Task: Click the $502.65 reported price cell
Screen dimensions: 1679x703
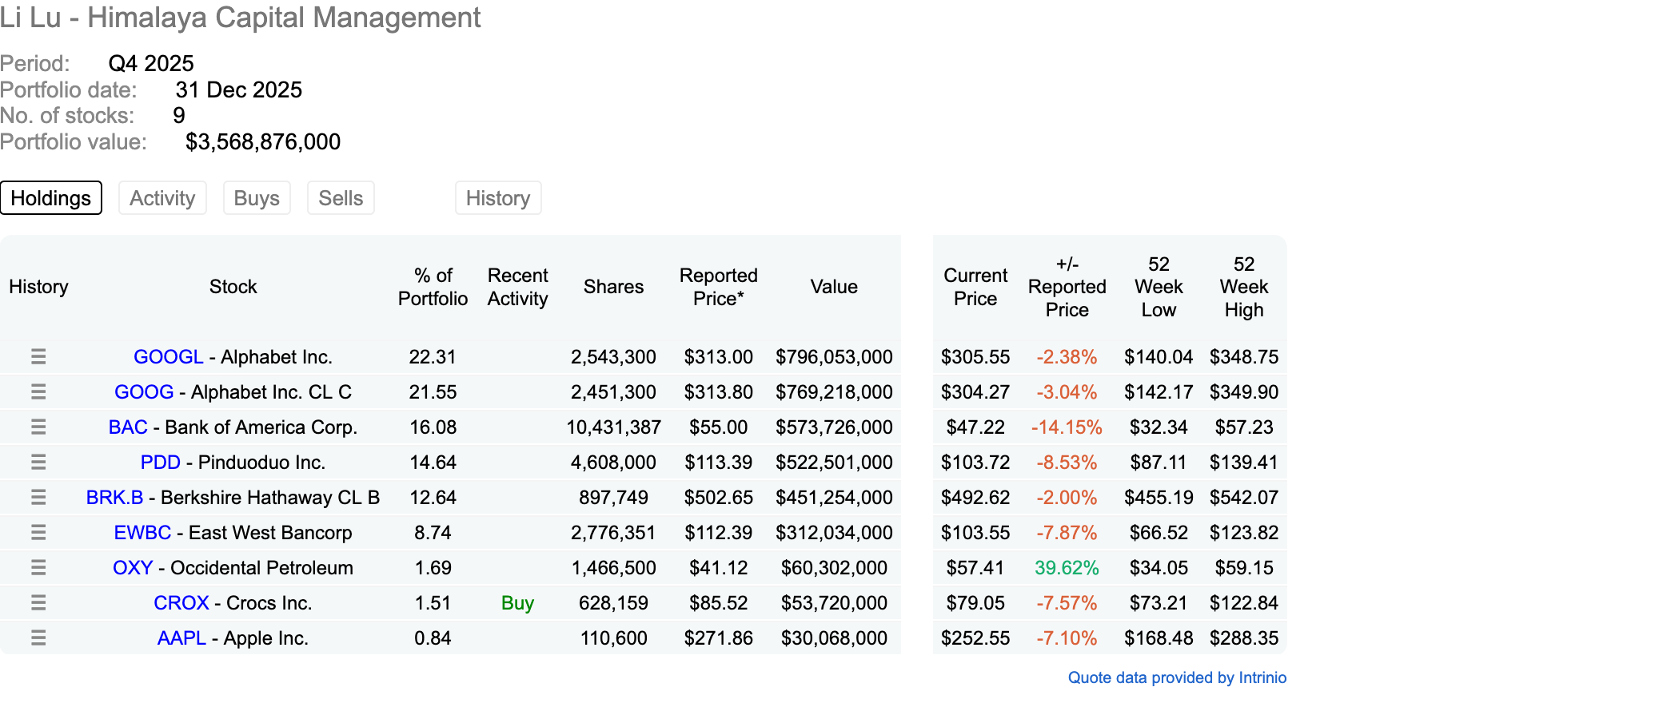Action: click(718, 498)
